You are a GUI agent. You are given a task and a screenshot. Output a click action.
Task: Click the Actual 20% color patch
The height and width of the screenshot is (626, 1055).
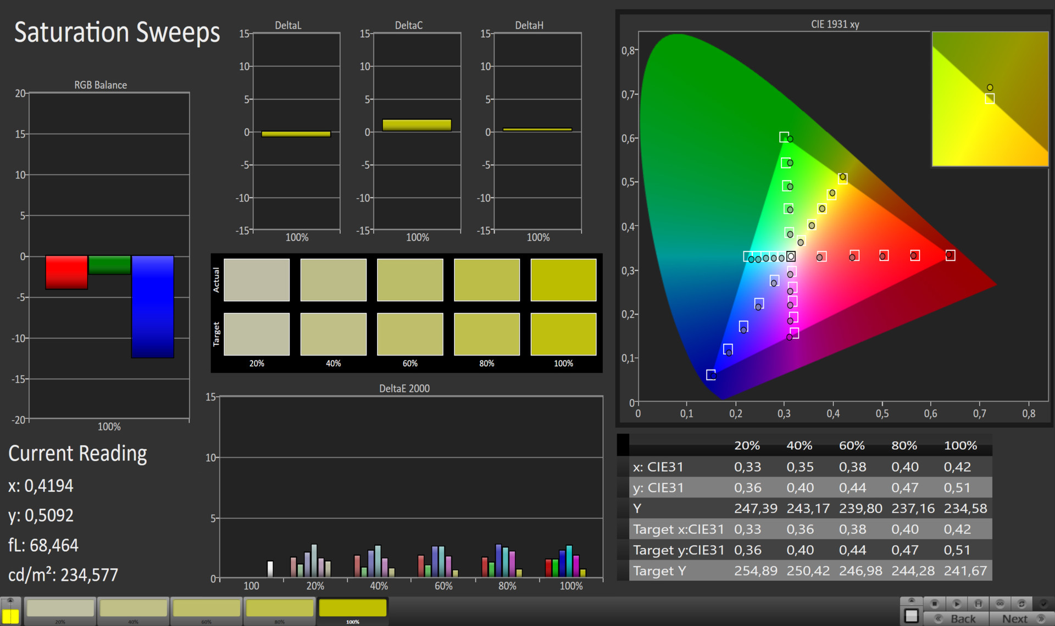[257, 280]
